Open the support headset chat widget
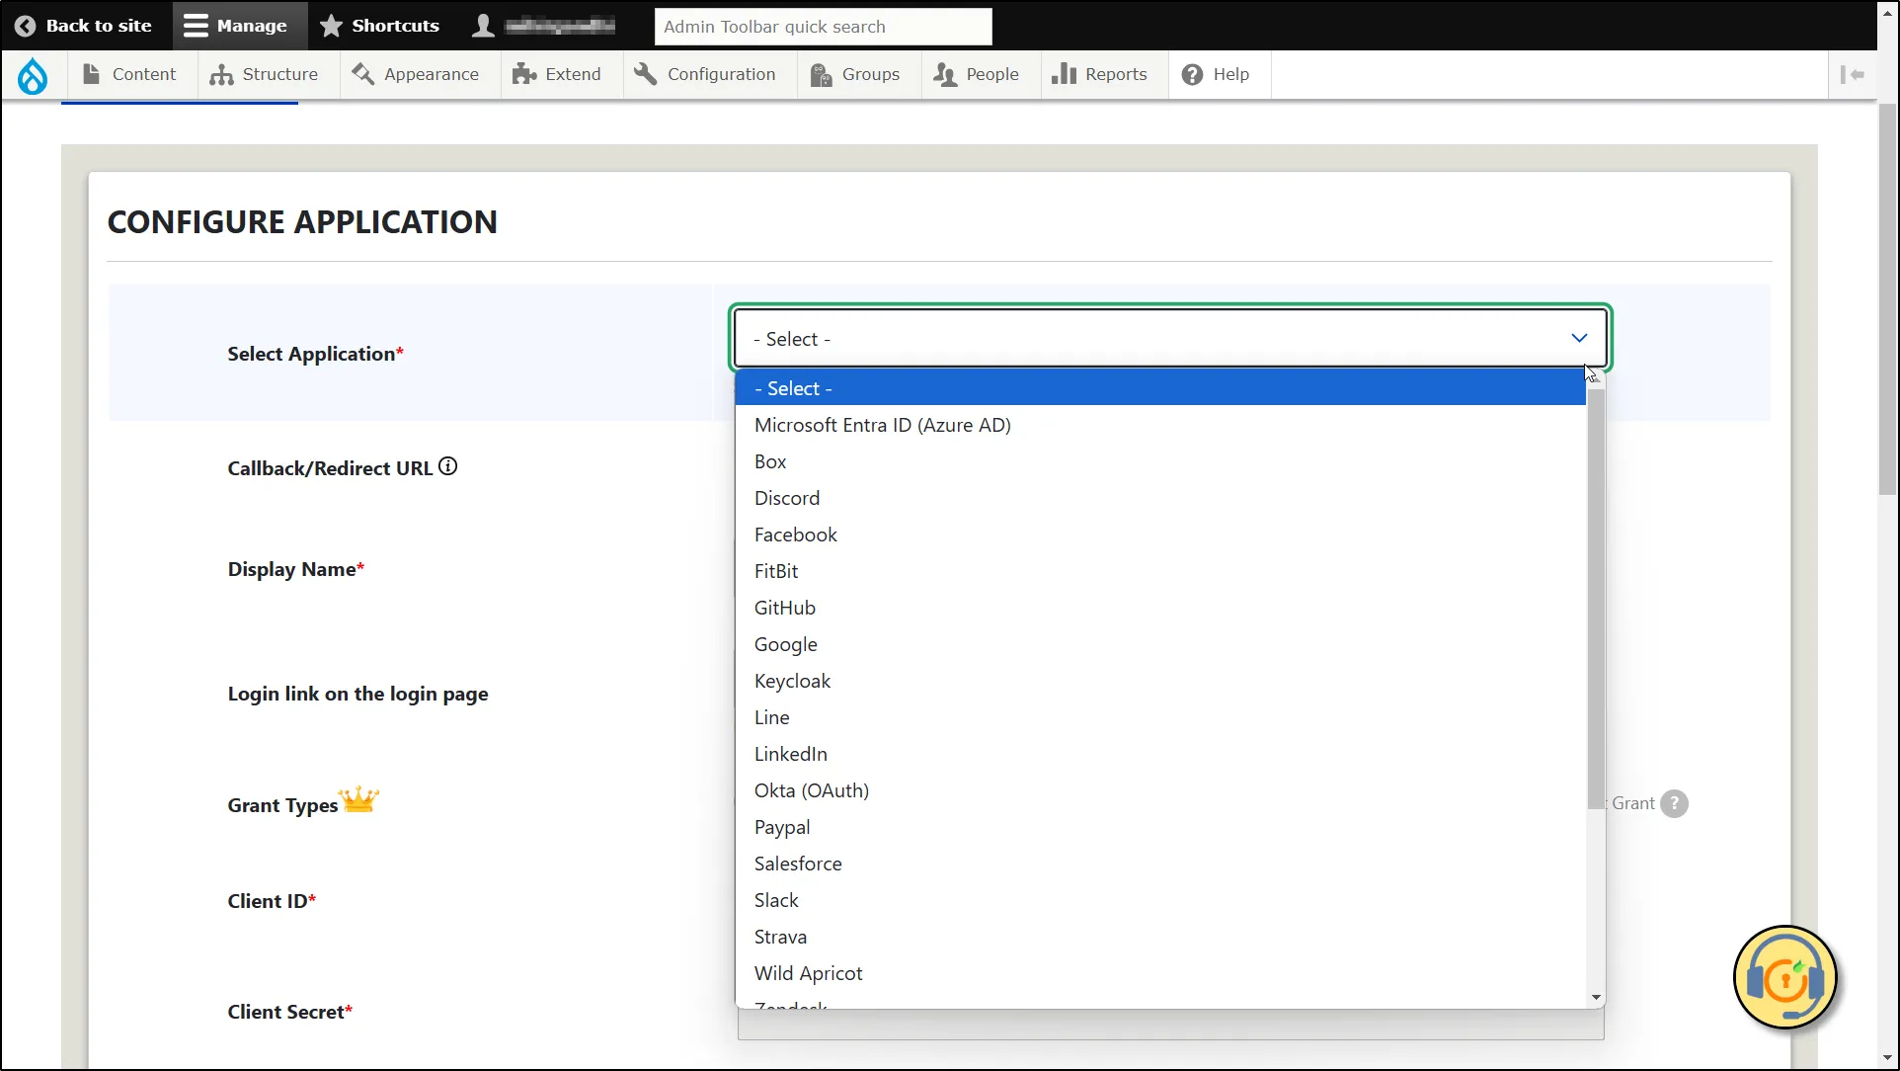Image resolution: width=1900 pixels, height=1071 pixels. (x=1785, y=978)
